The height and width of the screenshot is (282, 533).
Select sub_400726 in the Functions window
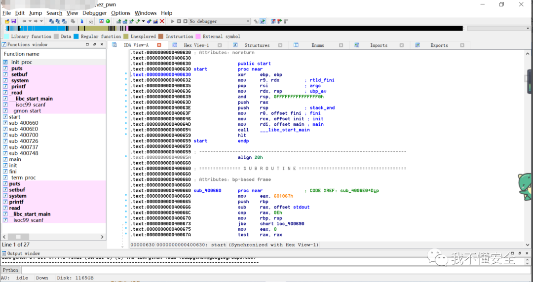pyautogui.click(x=23, y=141)
